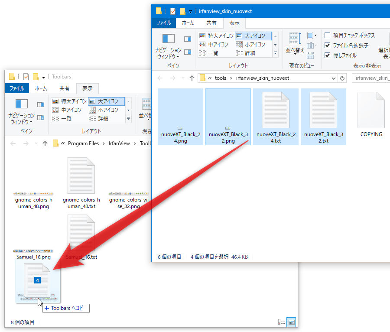This screenshot has width=390, height=332.
Task: Open ホーム tab in irfanview_skin_nuovext window
Action: pos(188,23)
